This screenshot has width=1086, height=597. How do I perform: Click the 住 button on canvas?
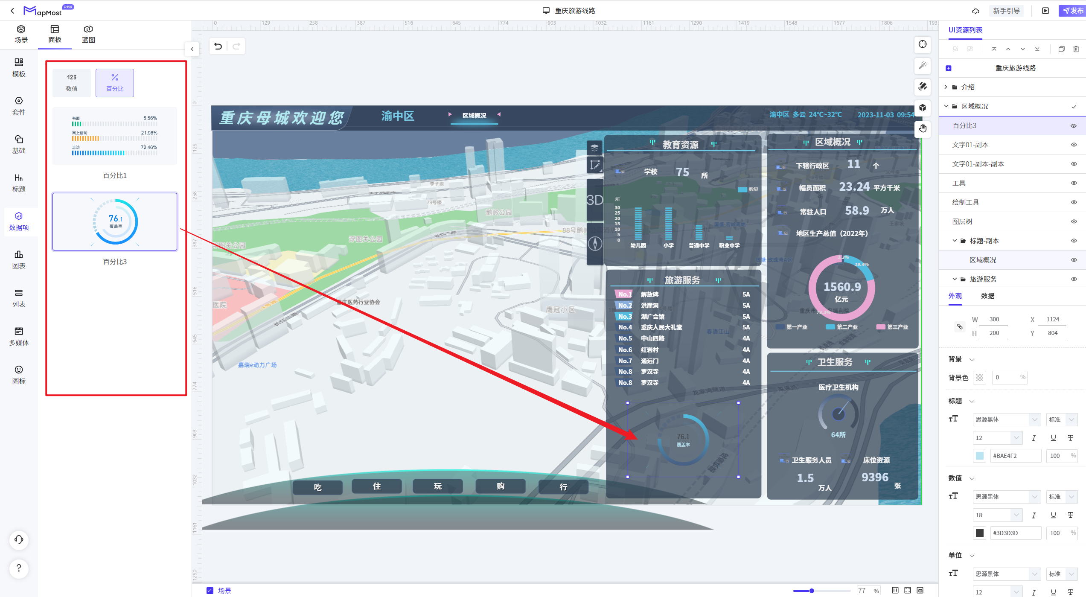(377, 486)
